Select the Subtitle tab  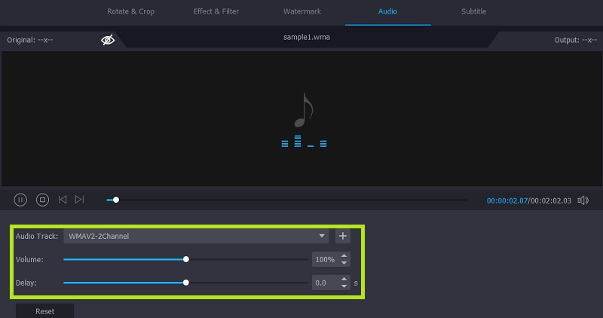point(473,12)
